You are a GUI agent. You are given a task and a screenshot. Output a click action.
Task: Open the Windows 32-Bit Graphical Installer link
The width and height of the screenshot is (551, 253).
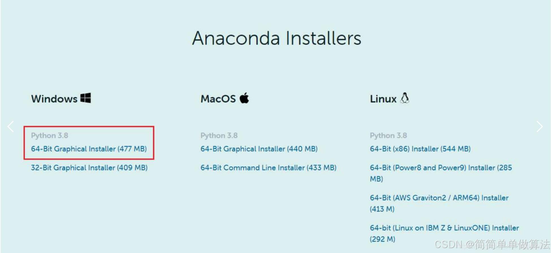click(x=89, y=168)
